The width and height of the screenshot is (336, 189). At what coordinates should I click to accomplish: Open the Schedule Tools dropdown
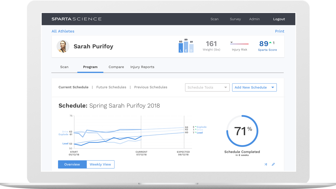tap(207, 87)
